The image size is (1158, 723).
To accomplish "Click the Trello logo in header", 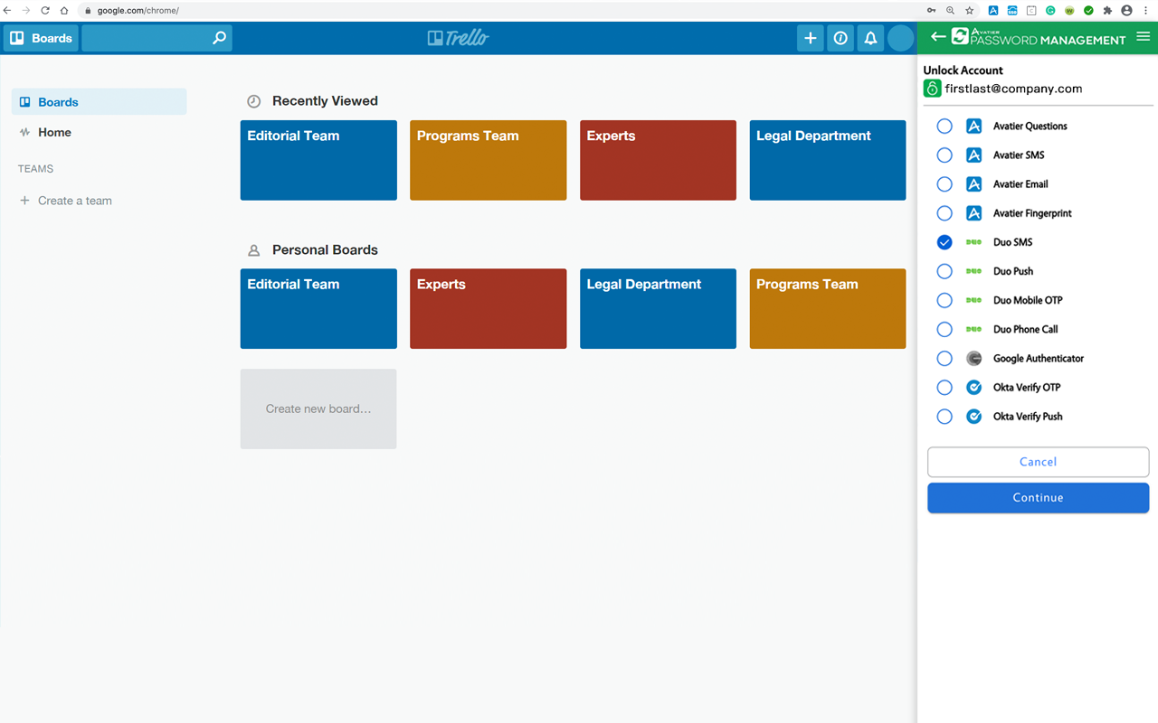I will point(459,38).
